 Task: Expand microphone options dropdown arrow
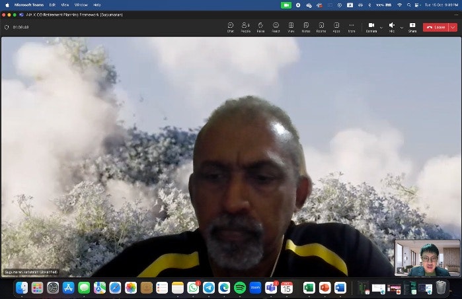click(401, 27)
